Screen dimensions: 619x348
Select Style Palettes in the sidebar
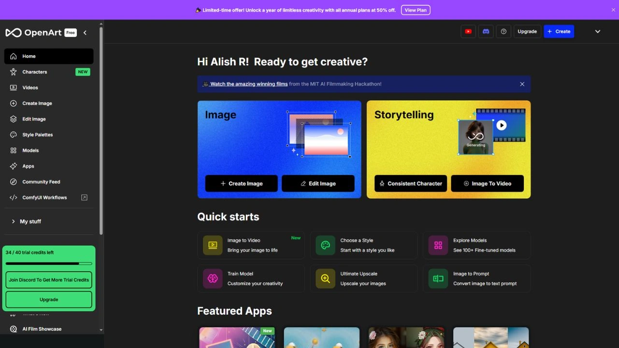[37, 135]
